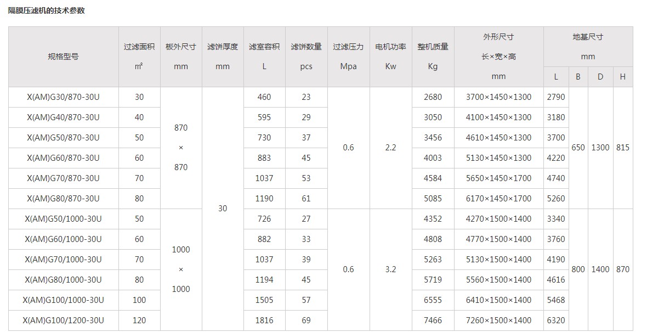Select the 规格型号 column header
This screenshot has width=647, height=332.
coord(63,57)
